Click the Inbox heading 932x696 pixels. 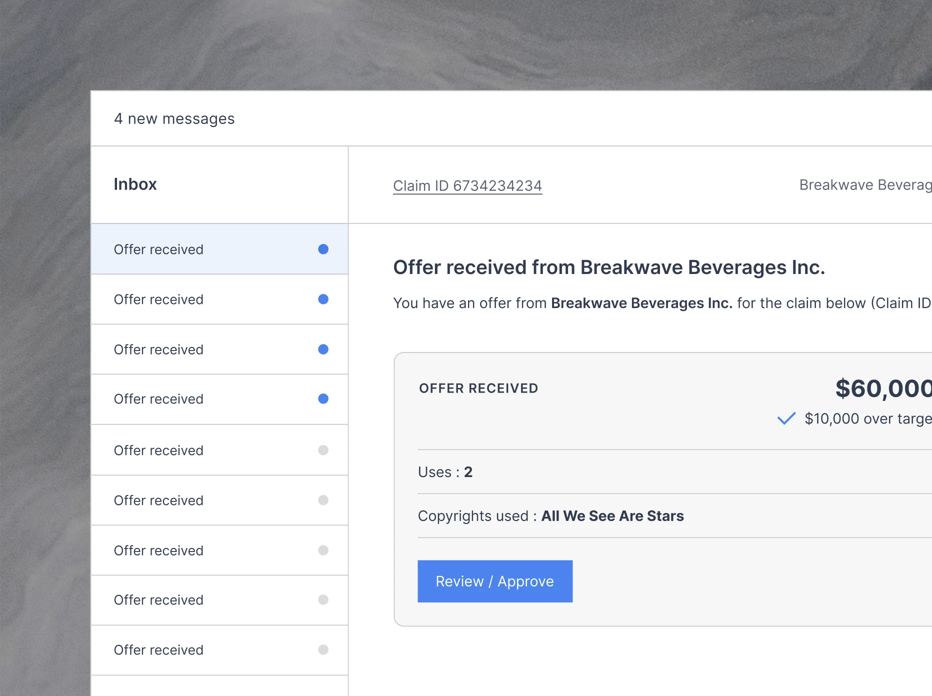coord(135,184)
